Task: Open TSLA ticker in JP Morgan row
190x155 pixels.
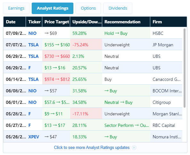Action: click(33, 45)
